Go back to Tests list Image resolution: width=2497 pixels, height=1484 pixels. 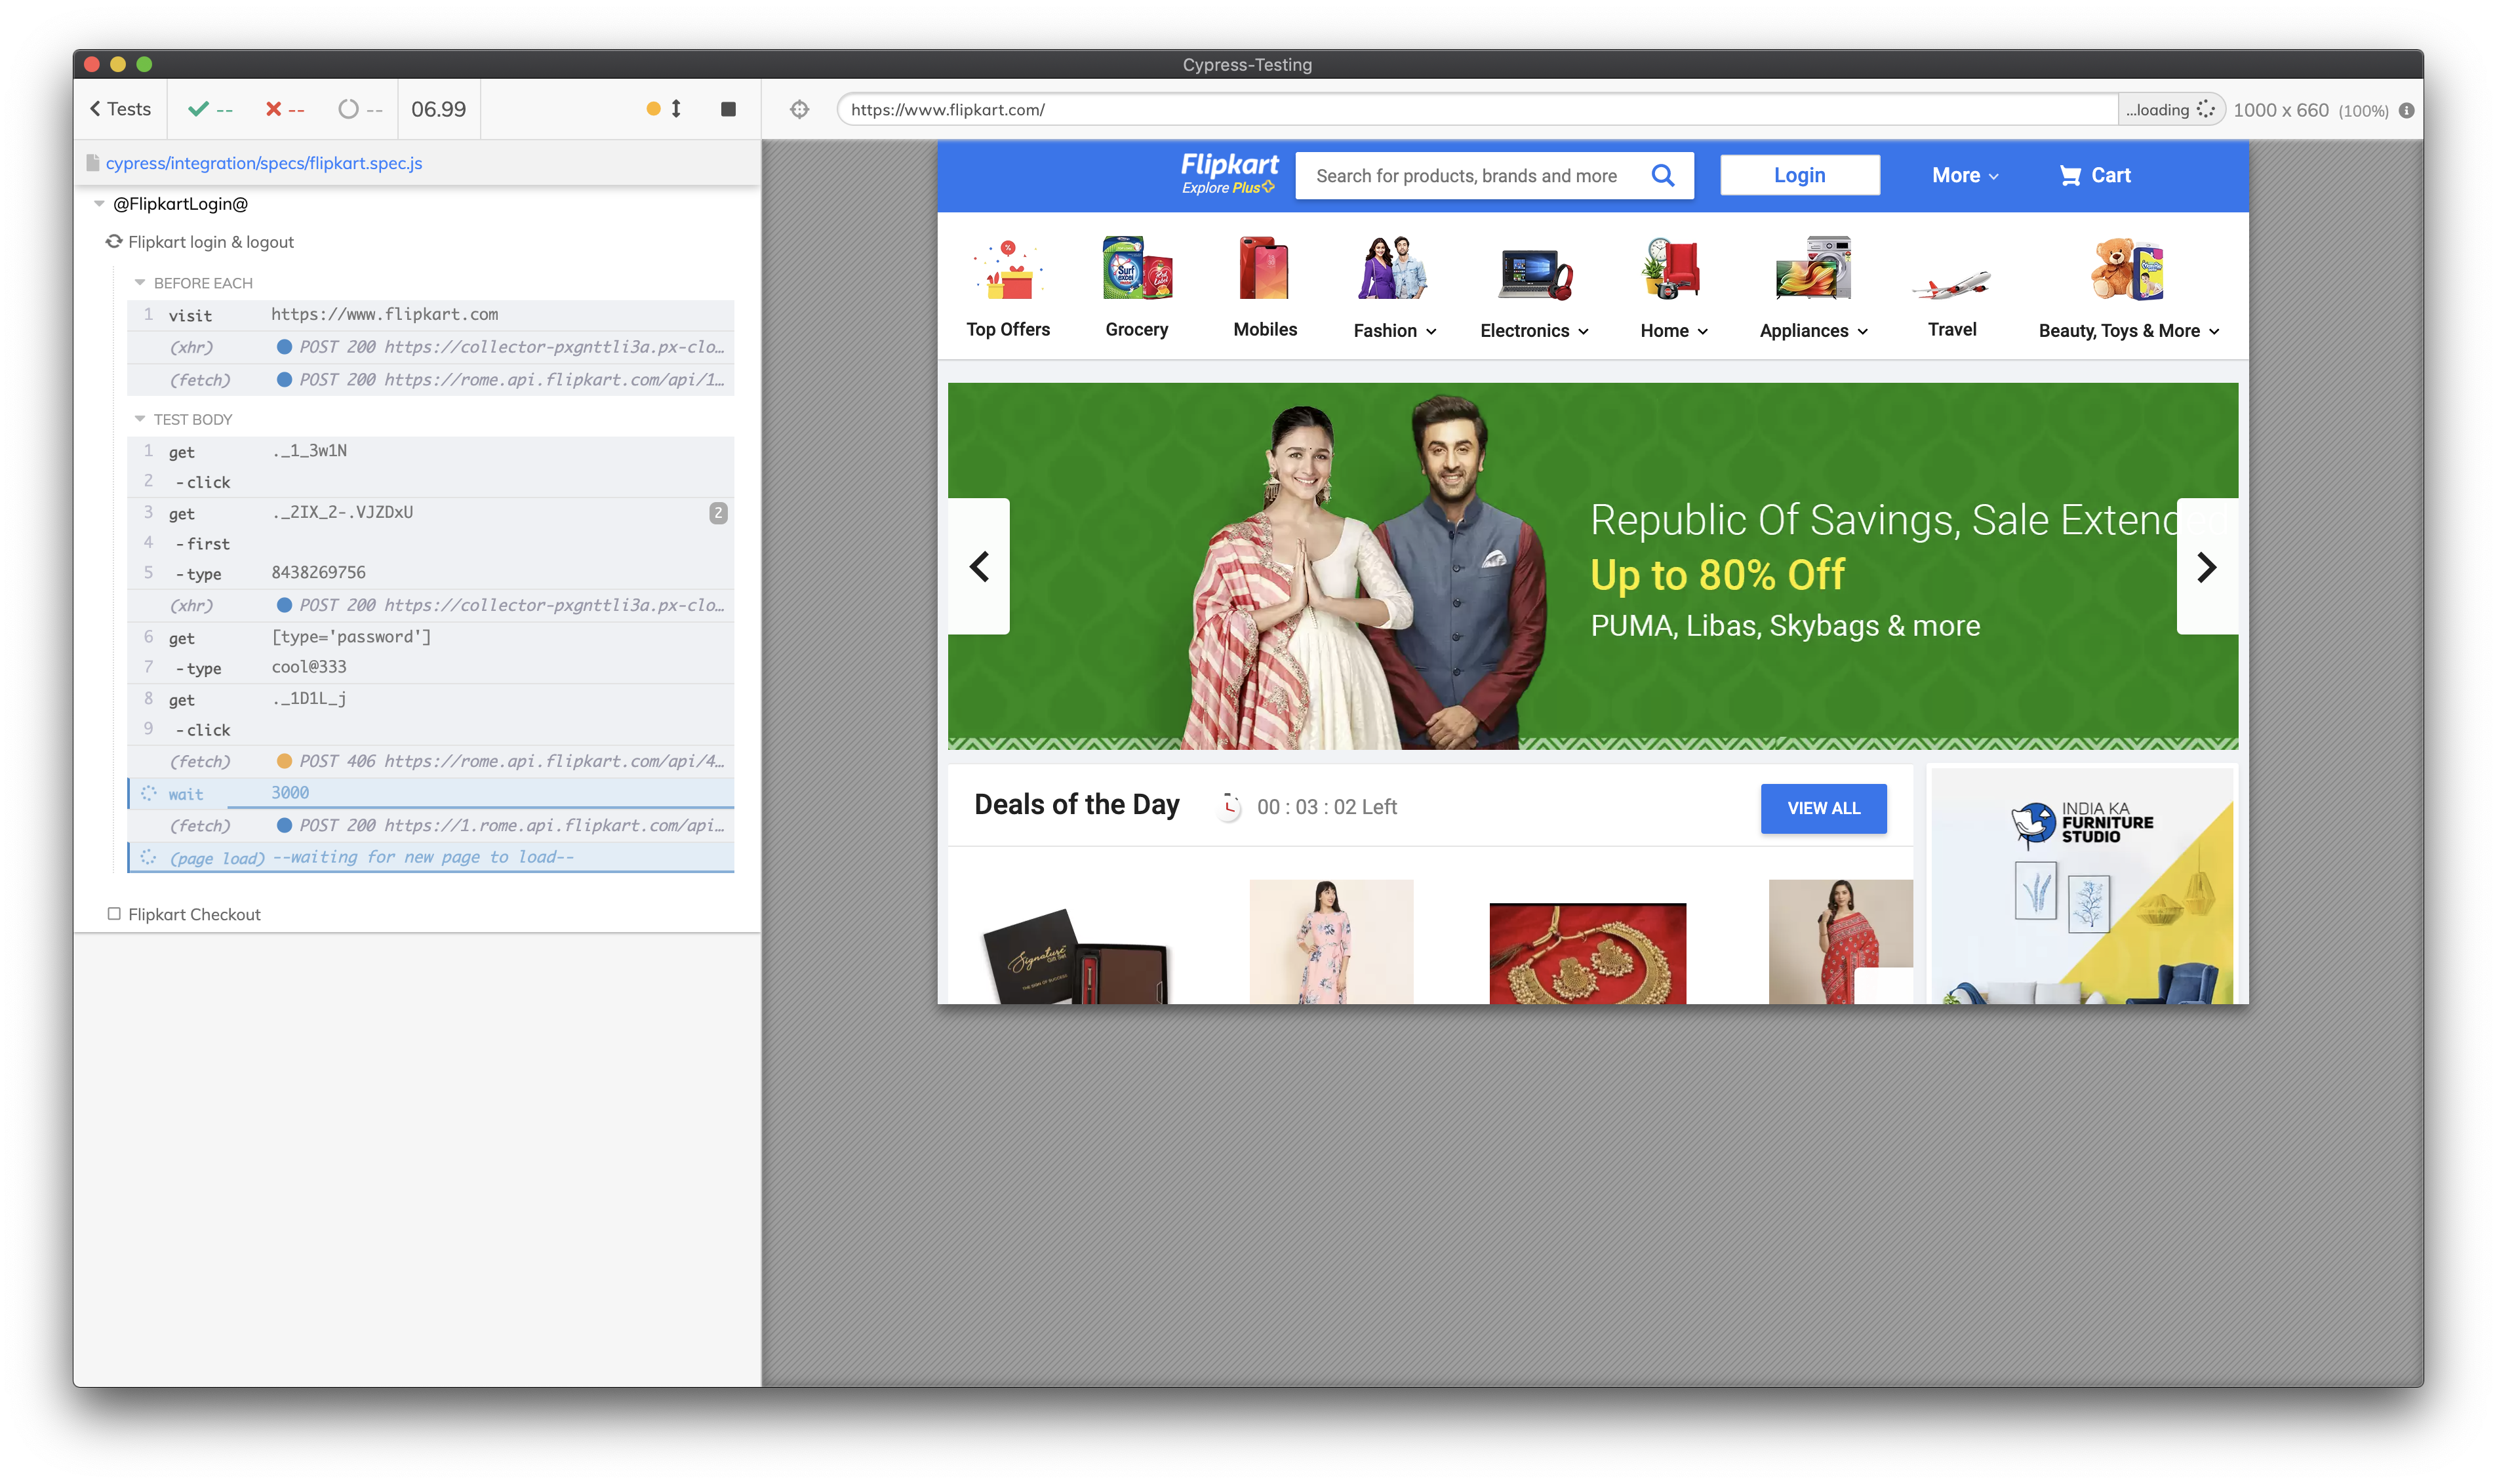tap(120, 109)
